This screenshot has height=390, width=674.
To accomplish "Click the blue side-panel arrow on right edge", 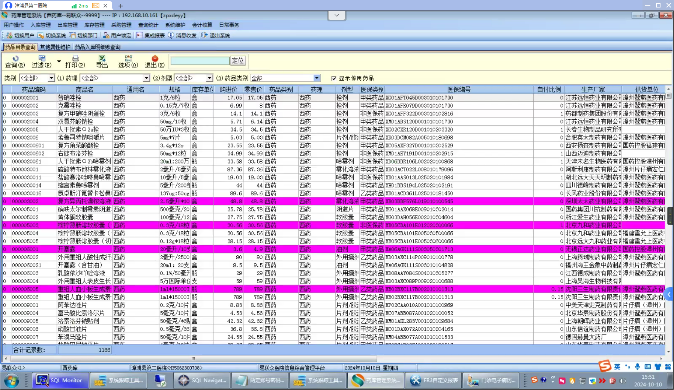I will [669, 295].
